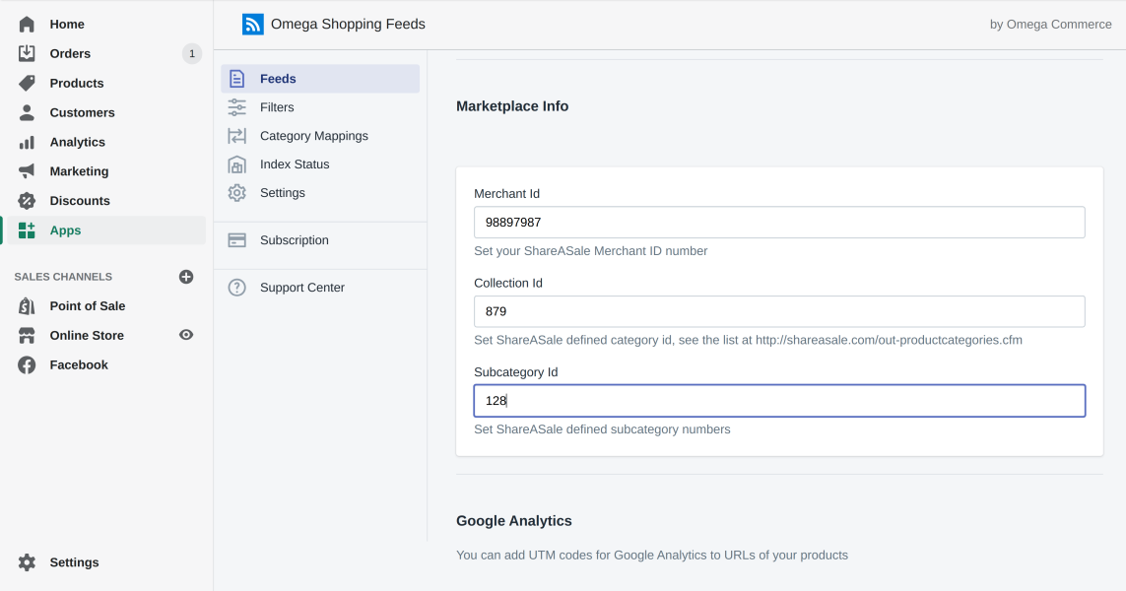Image resolution: width=1126 pixels, height=591 pixels.
Task: Click the Online Store storefront icon
Action: [27, 335]
